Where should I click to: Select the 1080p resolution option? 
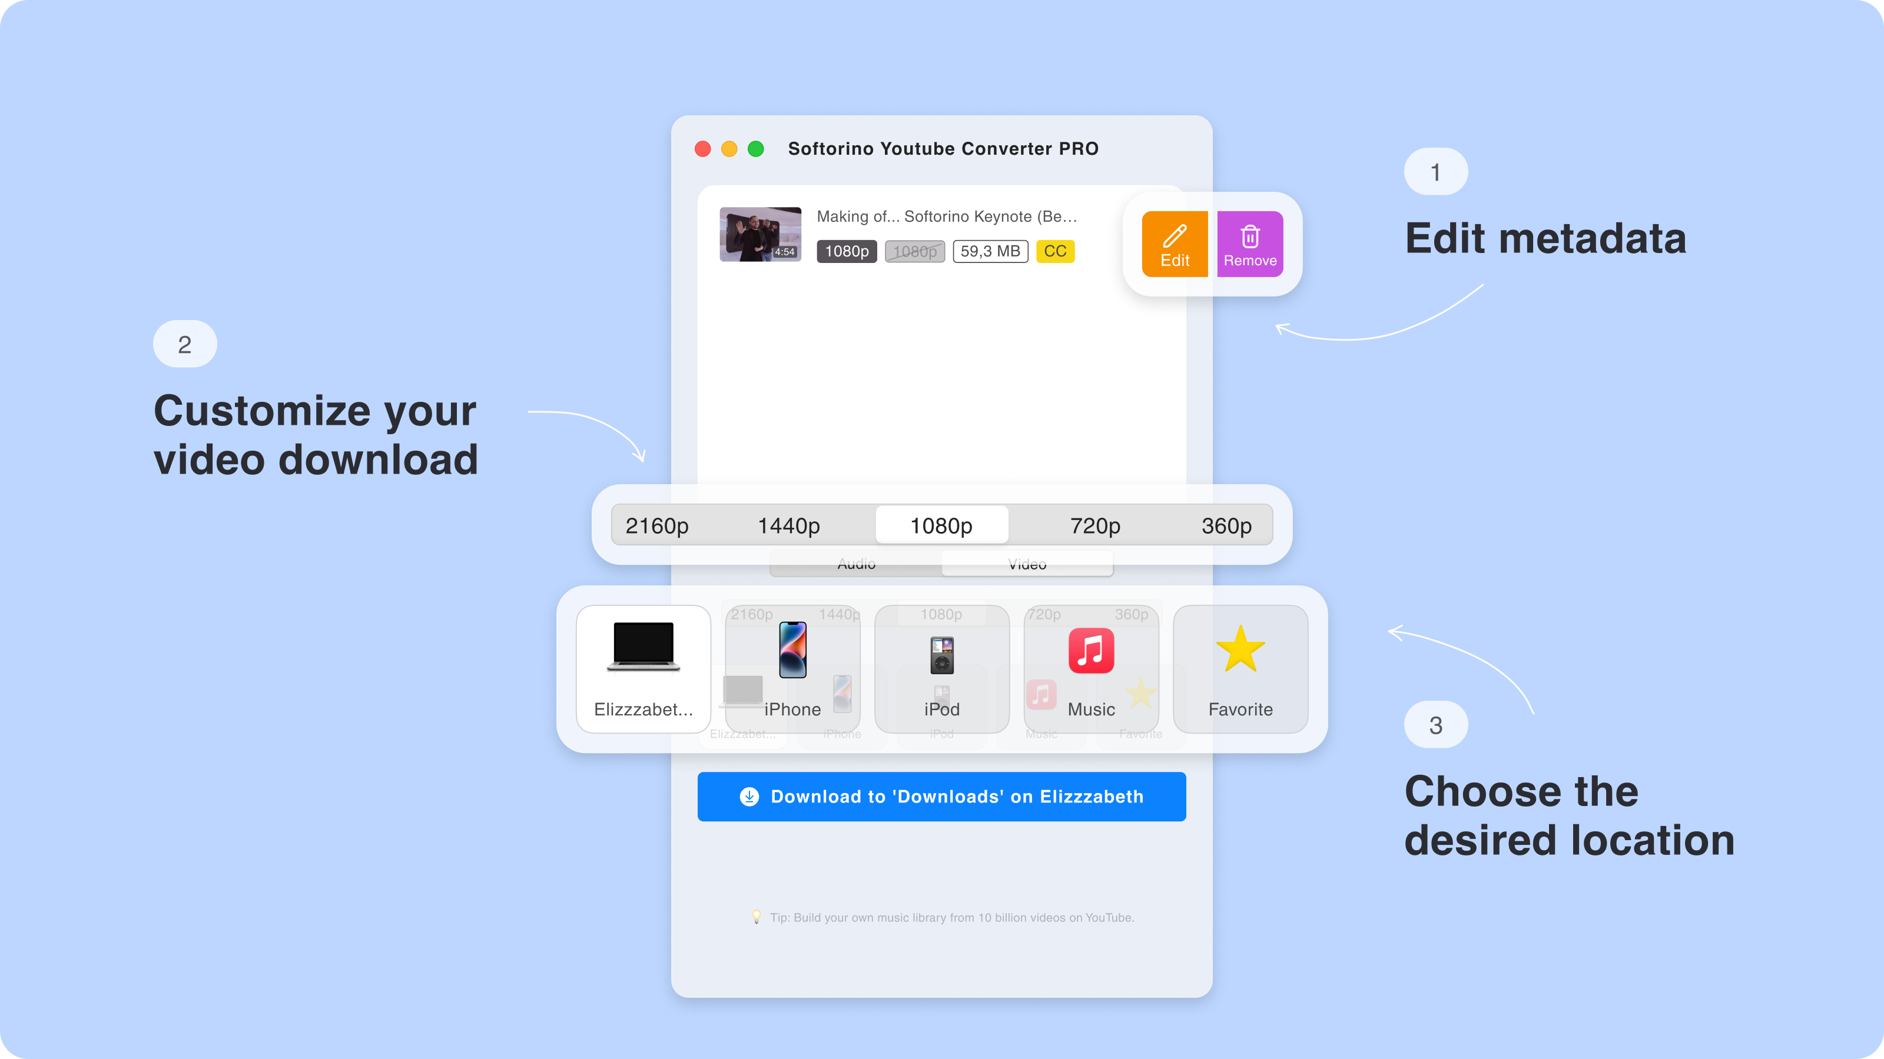pos(942,525)
